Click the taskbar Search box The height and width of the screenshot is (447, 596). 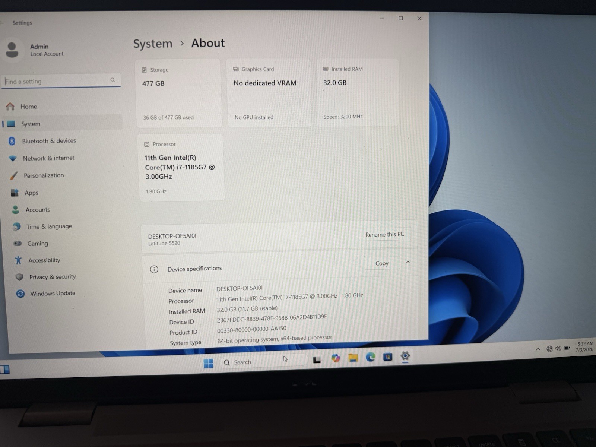tap(264, 362)
